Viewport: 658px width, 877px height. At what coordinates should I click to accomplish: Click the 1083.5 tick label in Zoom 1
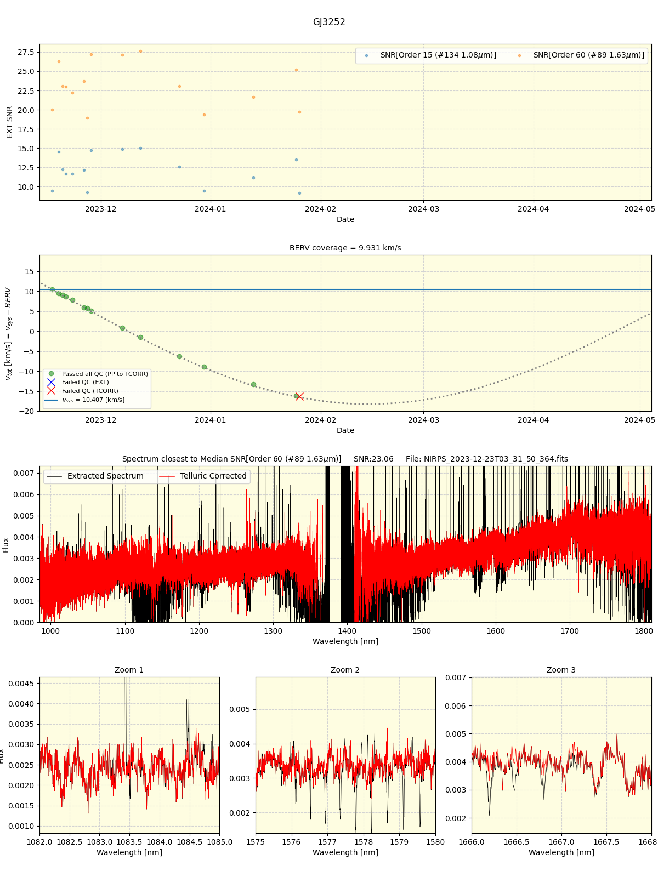coord(130,841)
